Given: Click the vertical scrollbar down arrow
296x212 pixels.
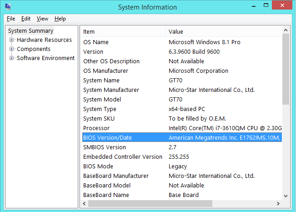Looking at the screenshot, I should (286, 196).
